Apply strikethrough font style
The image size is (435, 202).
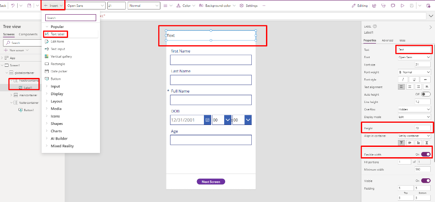(x=425, y=80)
